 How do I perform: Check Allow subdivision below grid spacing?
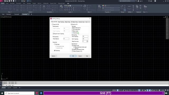click(x=74, y=47)
